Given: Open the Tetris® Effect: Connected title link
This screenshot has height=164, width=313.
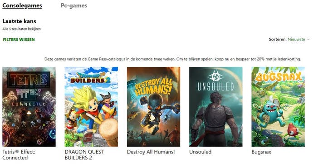Looking at the screenshot, I should click(19, 154).
